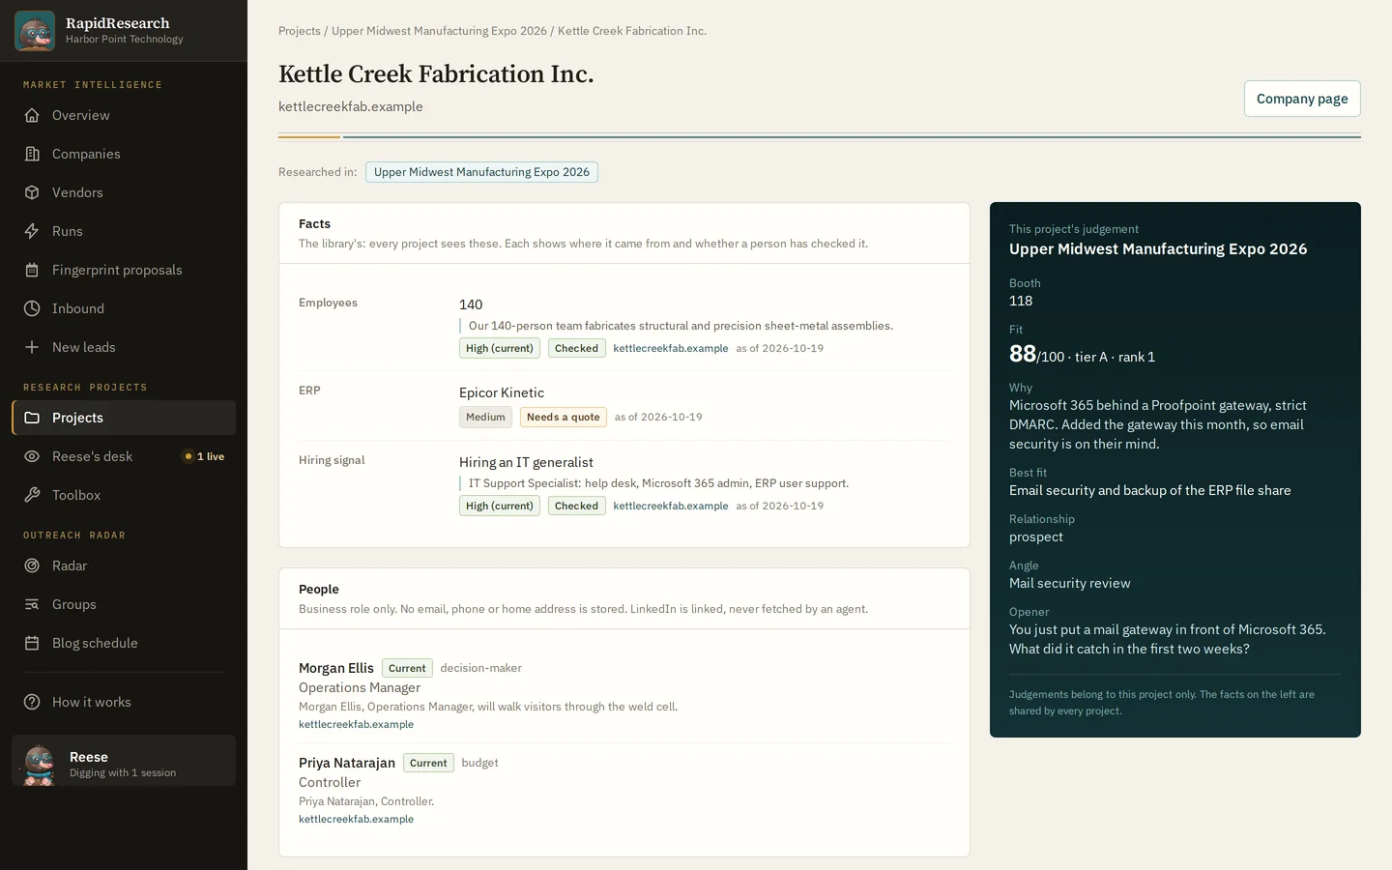
Task: Go to Projects in the breadcrumb
Action: click(x=300, y=31)
